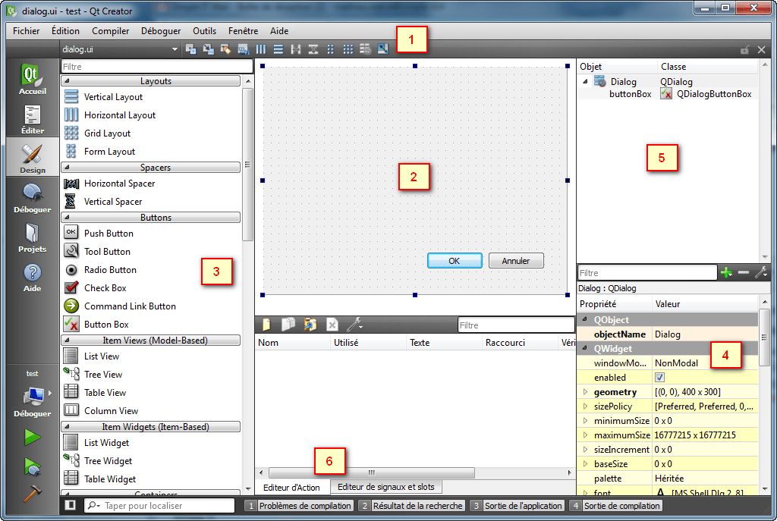777x521 pixels.
Task: Collapse the QWidget property group
Action: [585, 349]
